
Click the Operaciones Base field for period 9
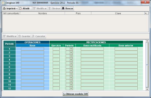point(32,78)
